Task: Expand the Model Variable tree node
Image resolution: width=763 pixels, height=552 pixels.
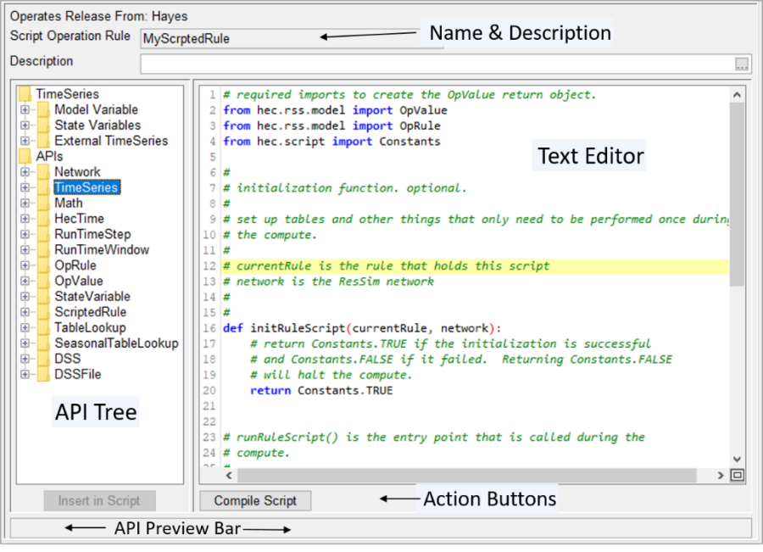Action: click(25, 110)
